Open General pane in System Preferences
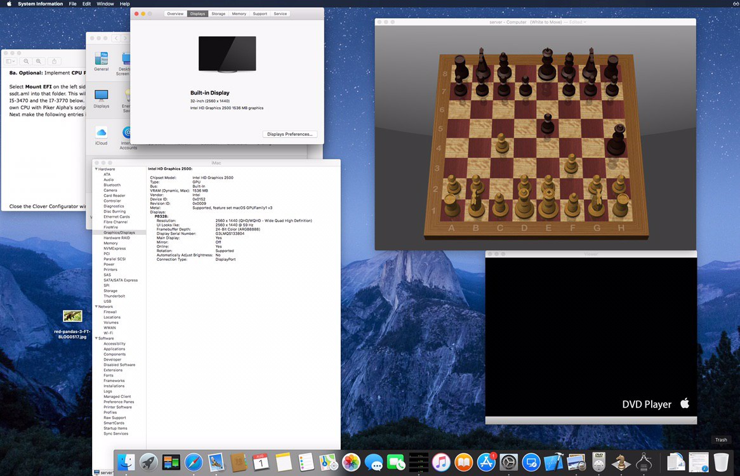 (101, 61)
